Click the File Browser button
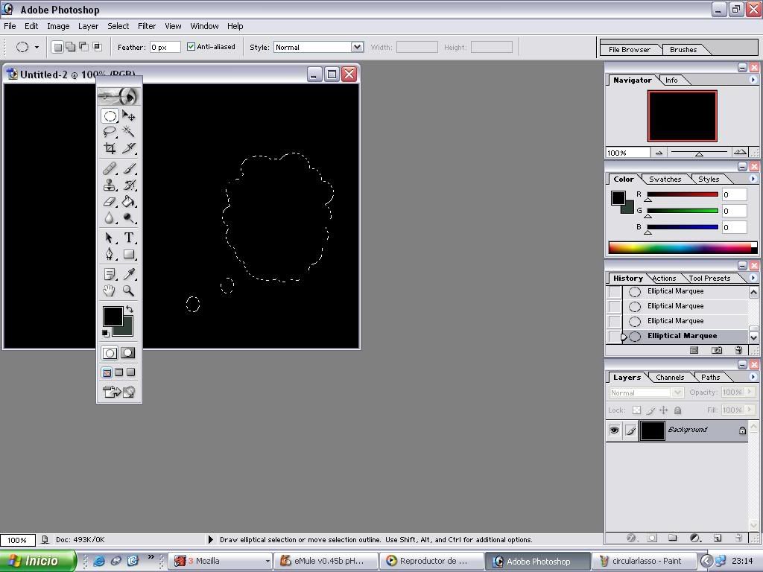763x572 pixels. [630, 50]
